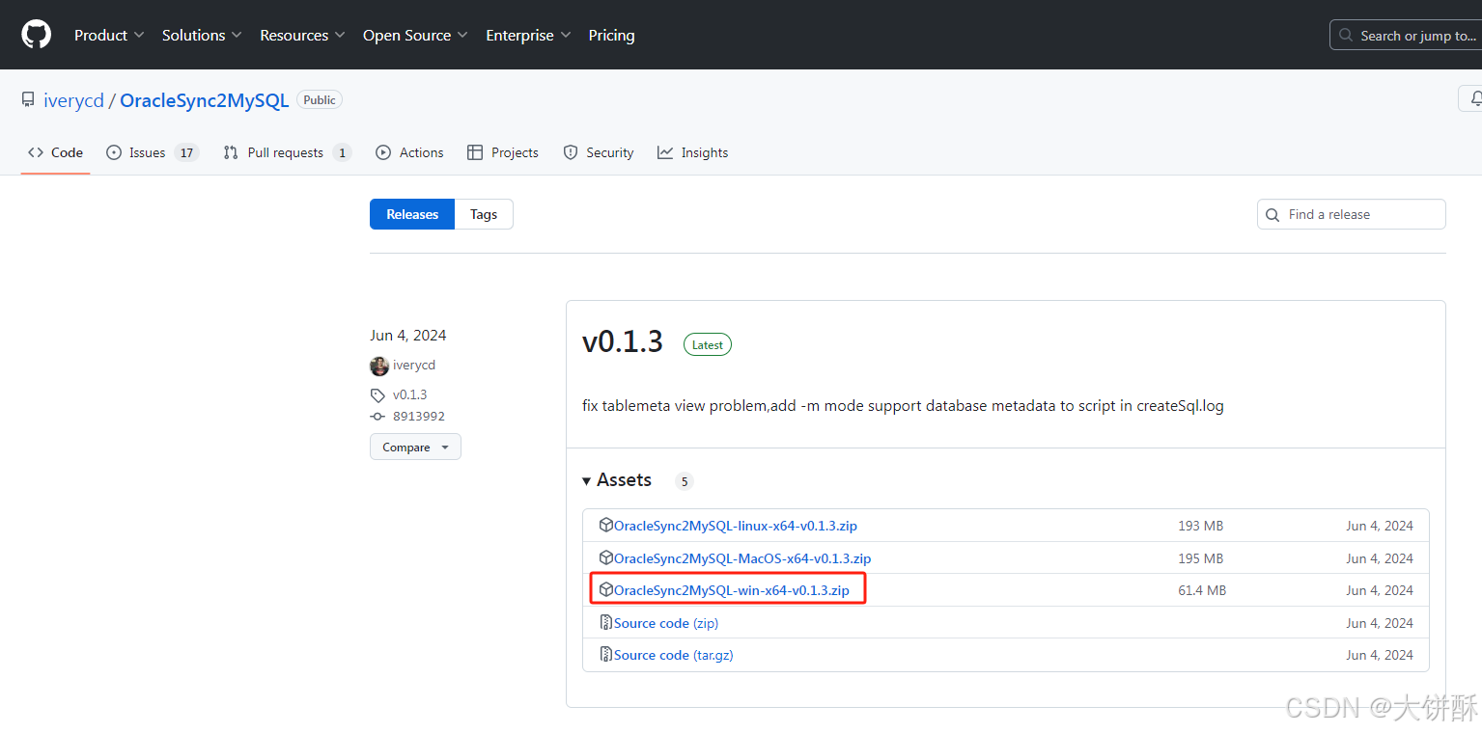Click the Insights graph icon
The width and height of the screenshot is (1482, 733).
point(665,152)
